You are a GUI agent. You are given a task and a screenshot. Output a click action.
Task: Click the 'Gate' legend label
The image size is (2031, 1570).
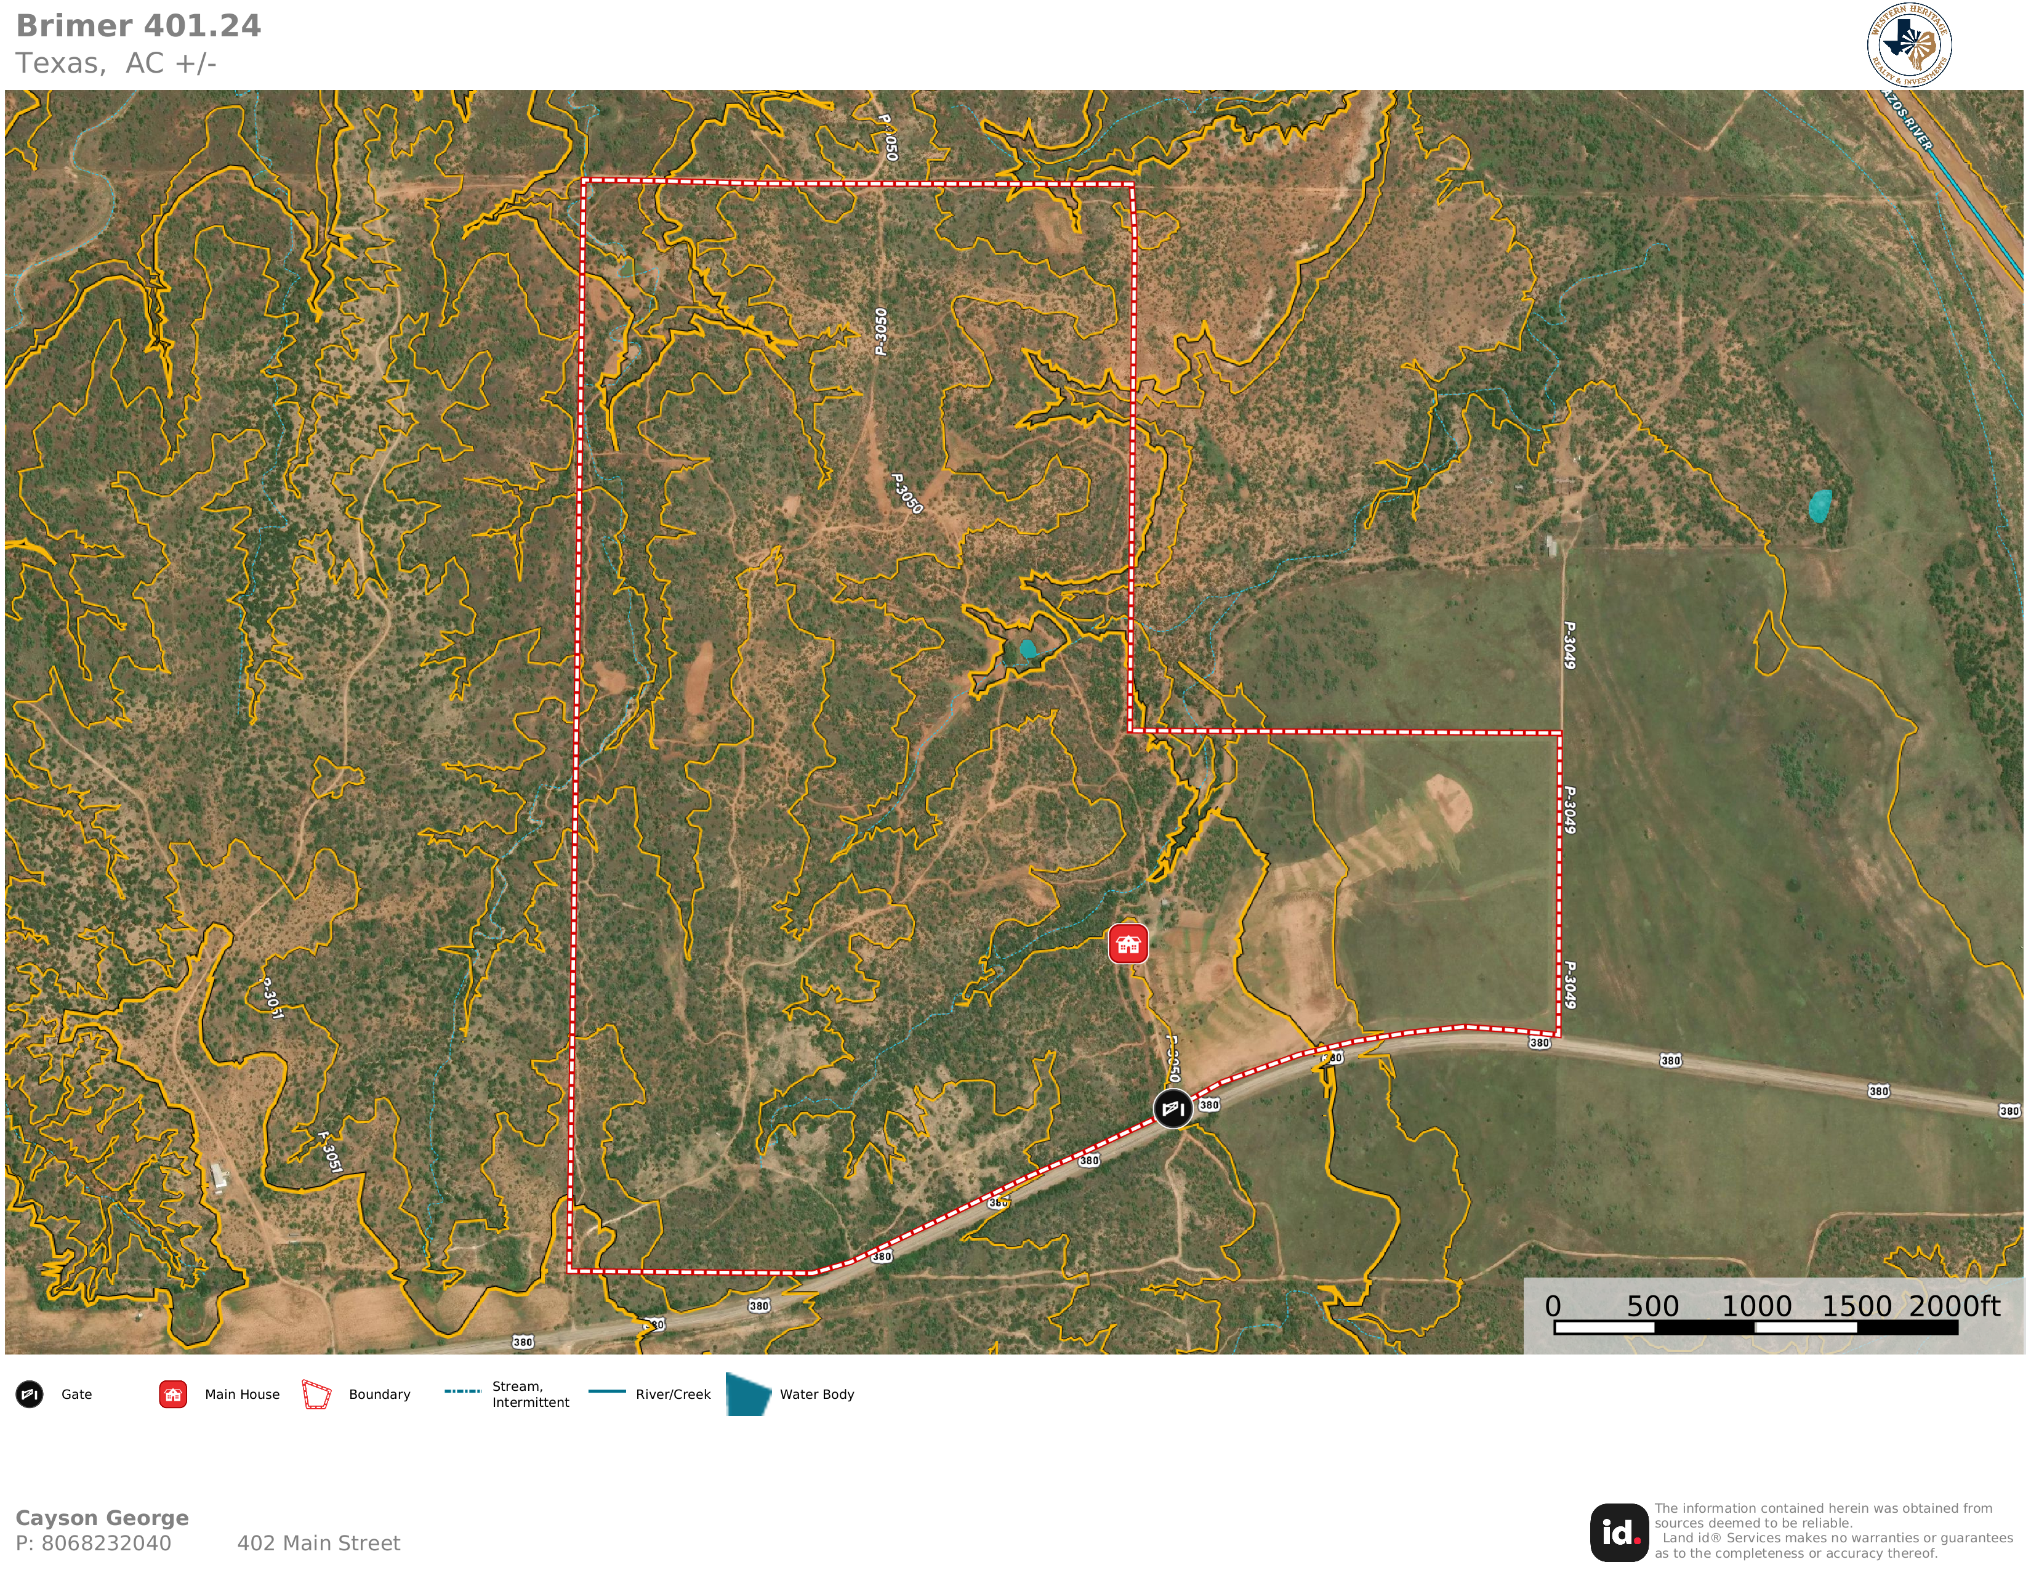pyautogui.click(x=76, y=1394)
